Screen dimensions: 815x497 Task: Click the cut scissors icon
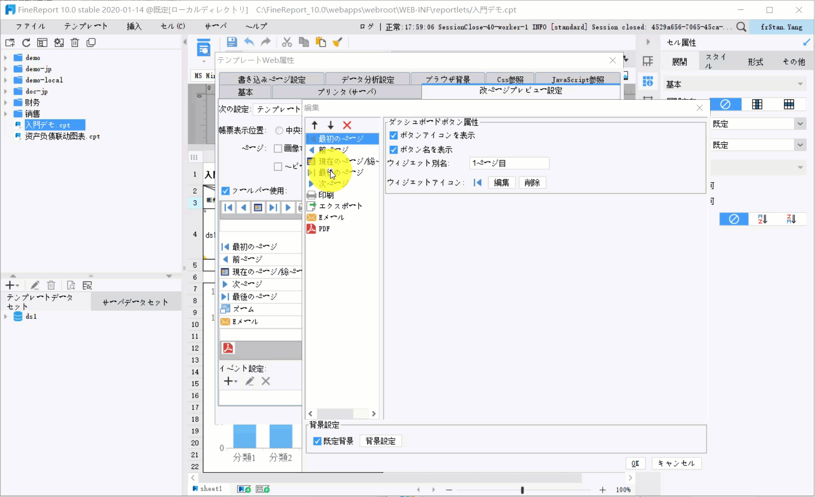coord(287,42)
